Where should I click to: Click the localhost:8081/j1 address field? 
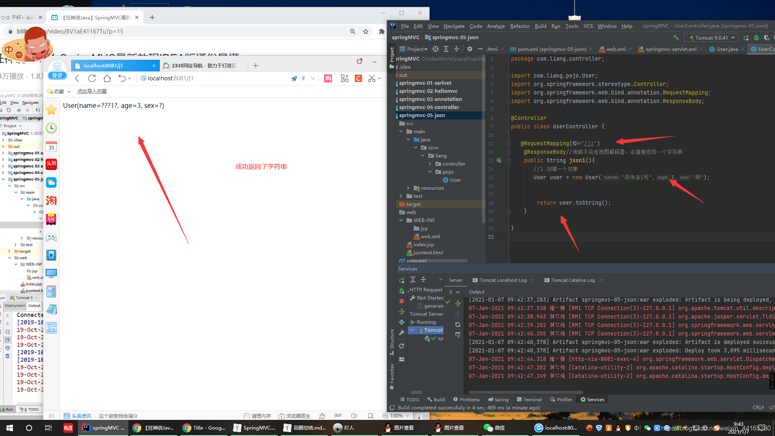214,78
